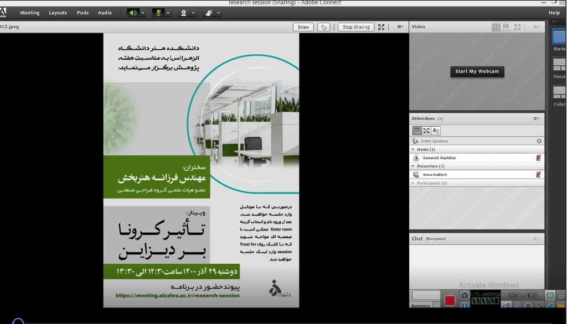Click the red stop recording button
Viewport: 567px width, 324px height.
click(x=450, y=301)
